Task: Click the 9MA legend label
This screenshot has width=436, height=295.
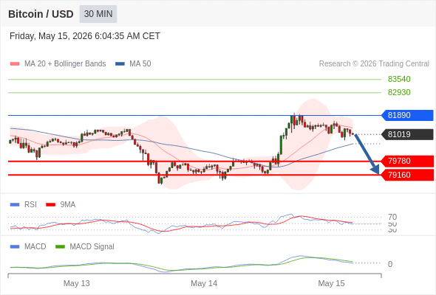Action: tap(68, 205)
